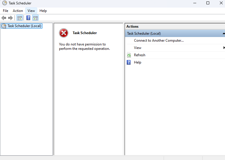This screenshot has height=160, width=225.
Task: Go forward using the right arrow toolbar icon
Action: 10,18
